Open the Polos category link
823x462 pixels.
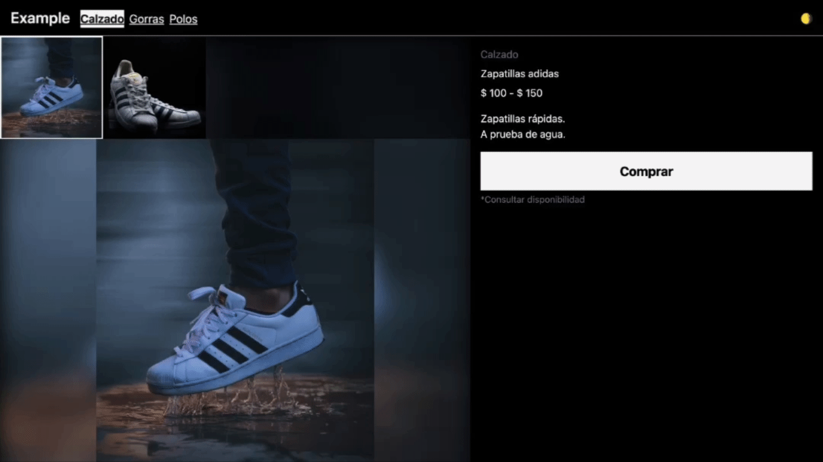183,19
